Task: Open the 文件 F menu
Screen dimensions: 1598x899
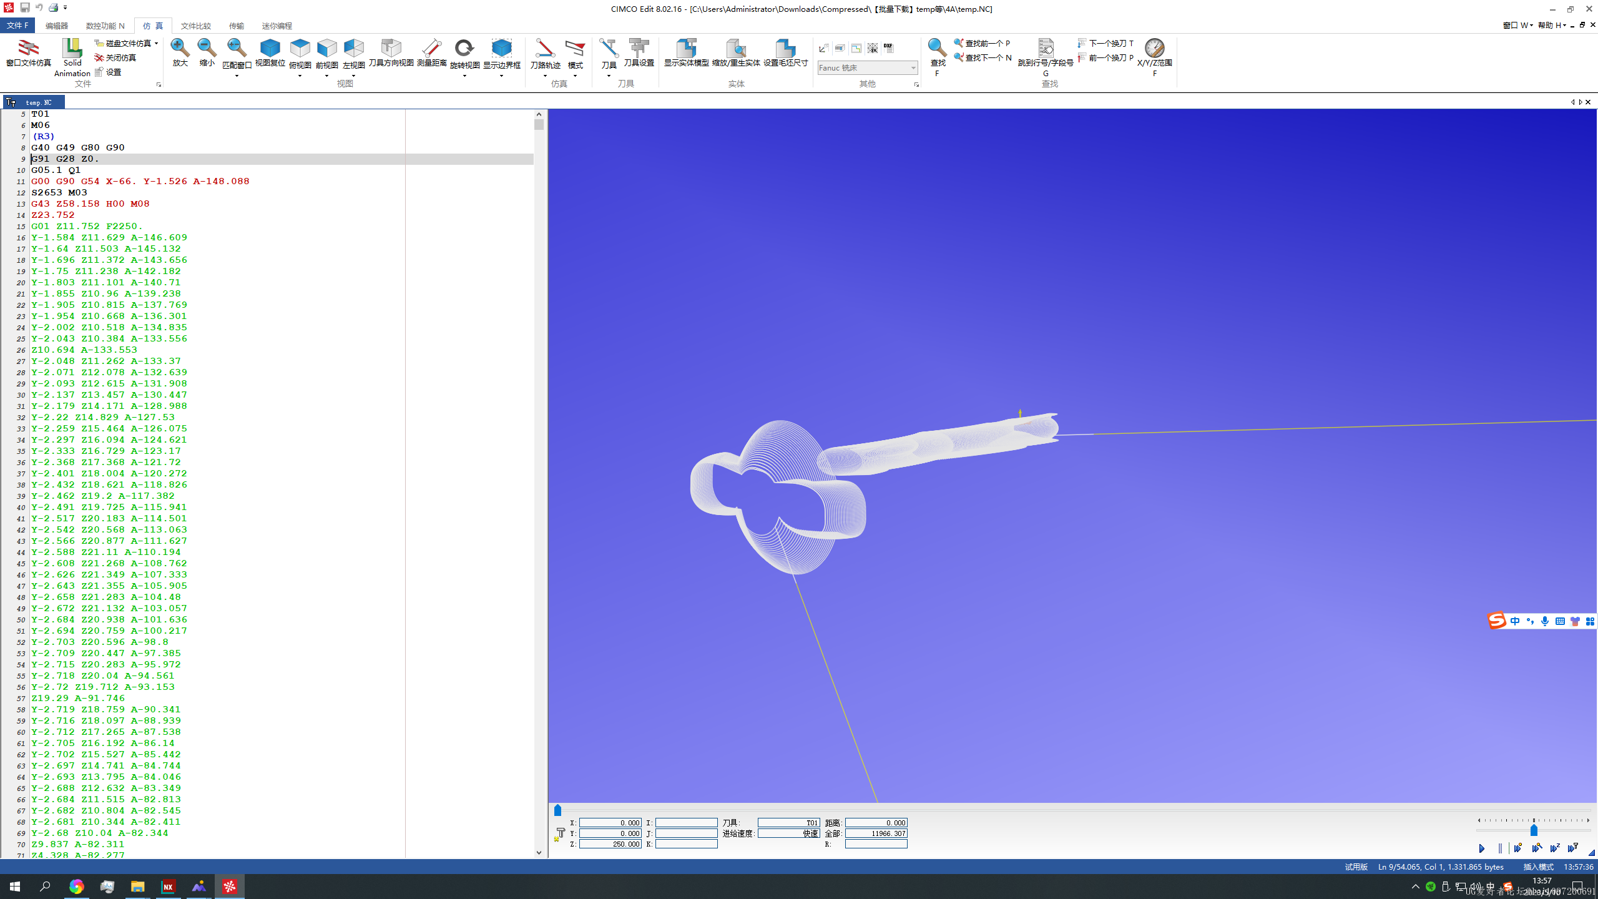Action: [x=17, y=26]
